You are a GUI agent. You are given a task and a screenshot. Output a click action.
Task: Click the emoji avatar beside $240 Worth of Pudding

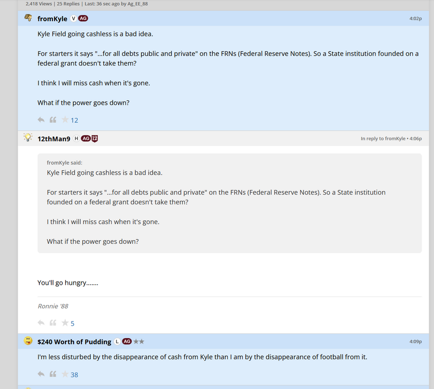pos(28,341)
